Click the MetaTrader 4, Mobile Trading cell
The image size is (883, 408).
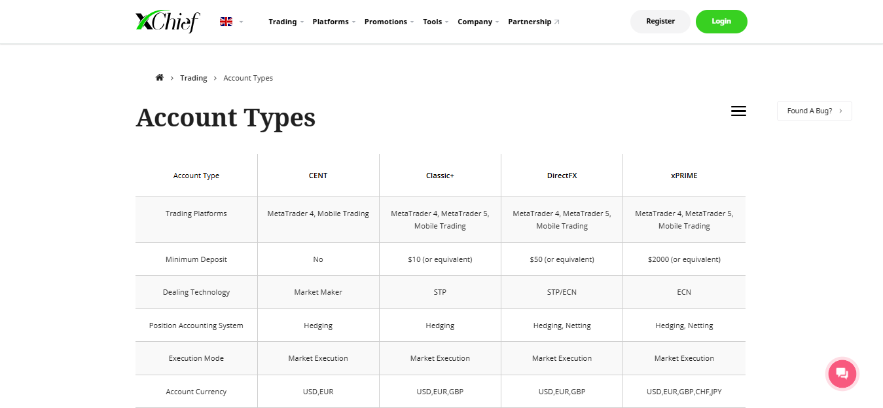[x=318, y=219]
